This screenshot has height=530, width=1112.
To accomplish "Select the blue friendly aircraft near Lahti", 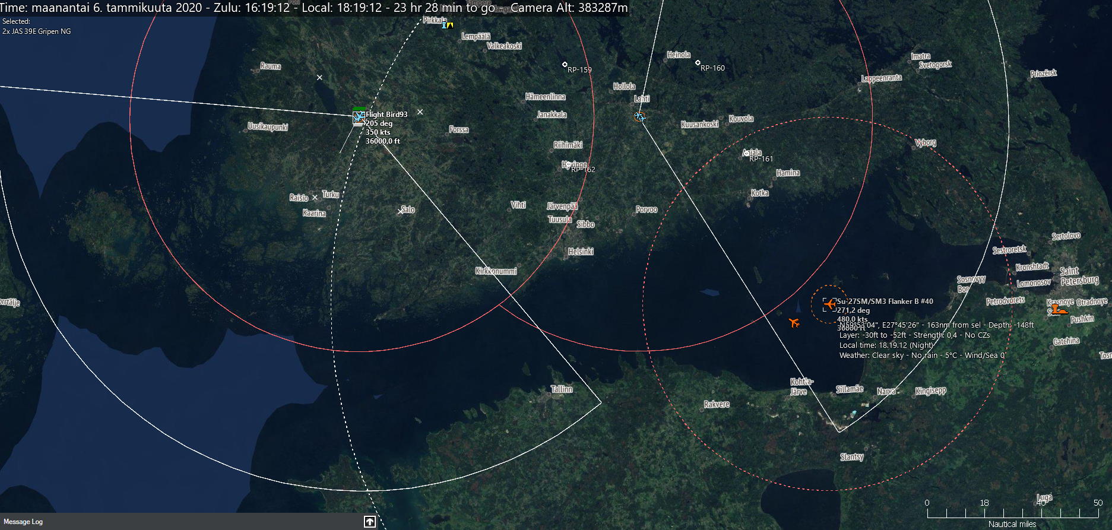I will point(639,116).
